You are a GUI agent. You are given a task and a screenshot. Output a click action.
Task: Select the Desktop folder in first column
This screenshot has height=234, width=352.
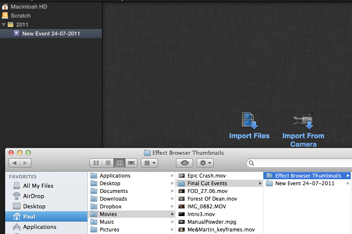pyautogui.click(x=131, y=183)
